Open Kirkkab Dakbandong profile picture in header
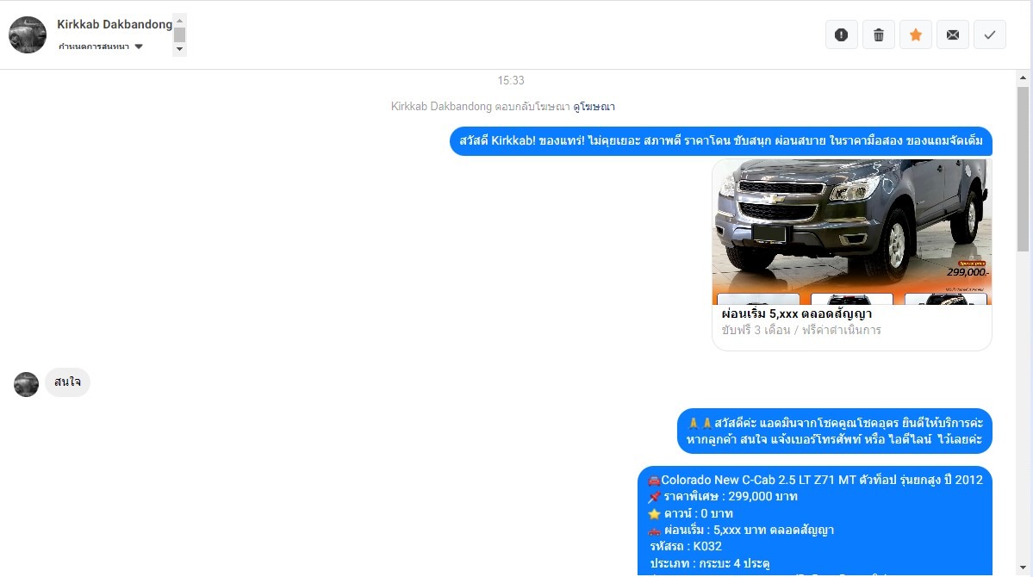The image size is (1033, 577). 28,35
